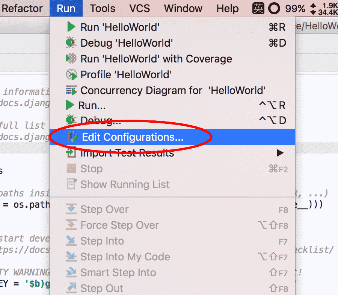Click the 'full list' comment in editor
This screenshot has width=338, height=295.
tap(22, 125)
